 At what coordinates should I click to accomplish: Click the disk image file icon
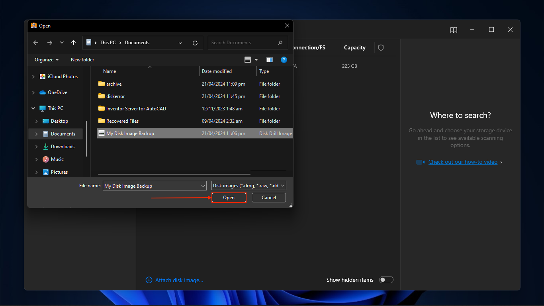point(102,133)
